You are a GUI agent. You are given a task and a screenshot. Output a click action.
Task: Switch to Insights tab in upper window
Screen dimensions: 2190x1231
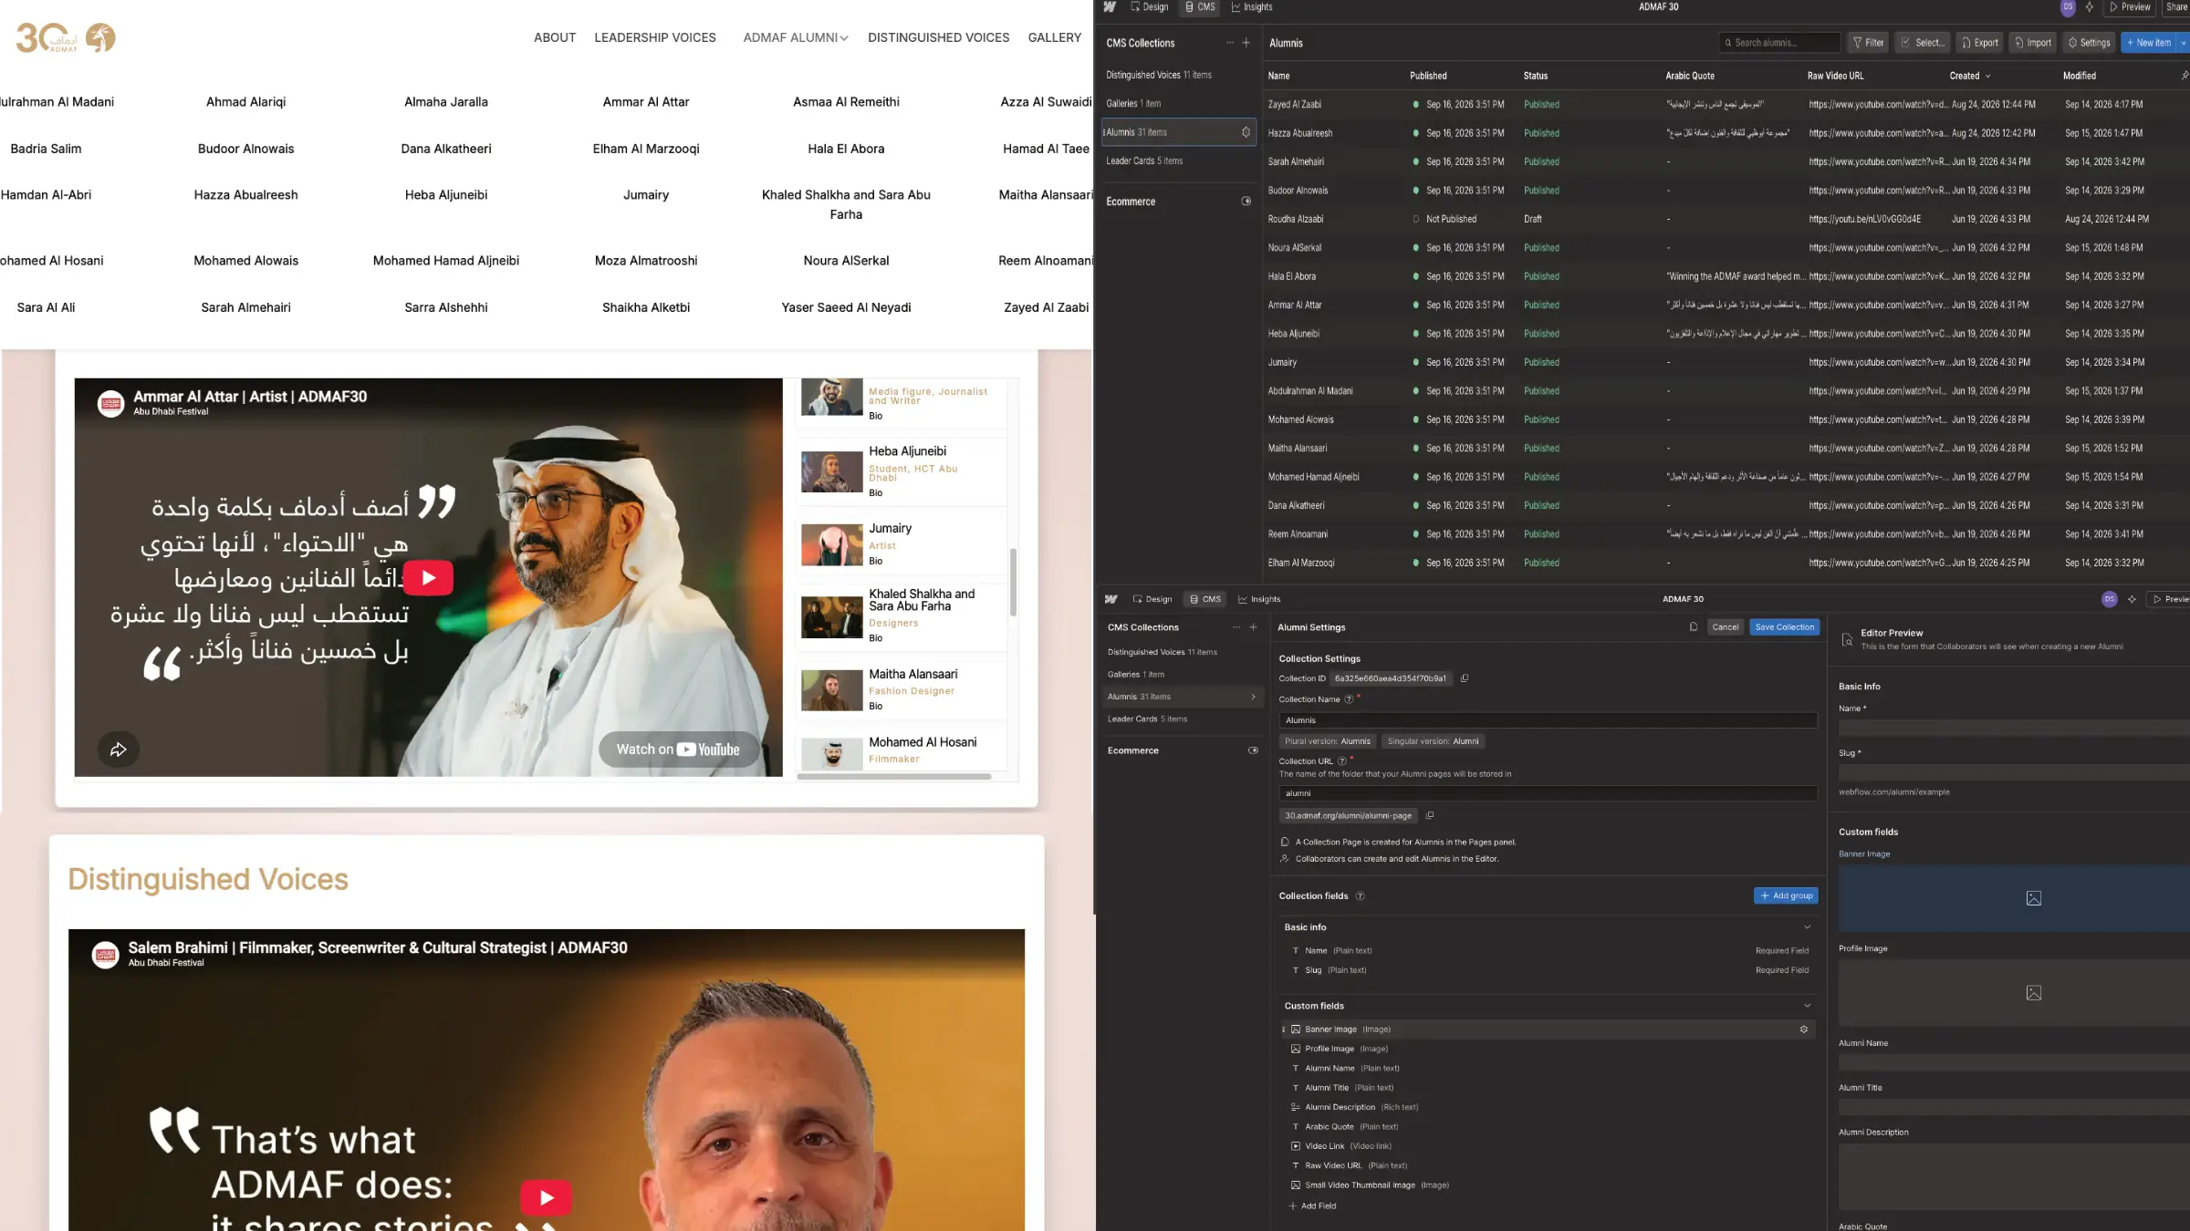[1252, 7]
